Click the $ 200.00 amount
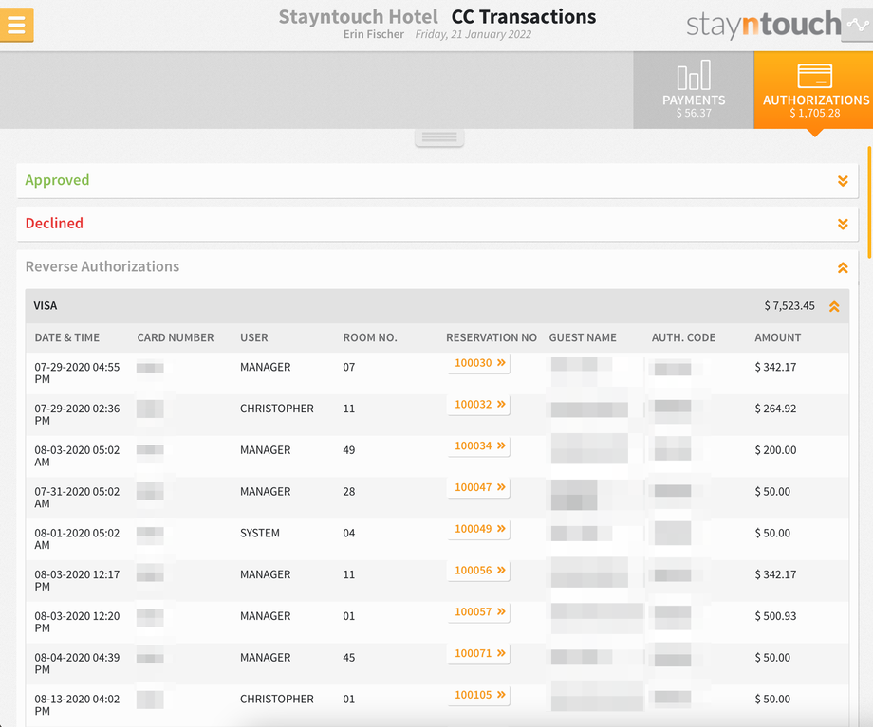This screenshot has width=873, height=727. coord(775,450)
